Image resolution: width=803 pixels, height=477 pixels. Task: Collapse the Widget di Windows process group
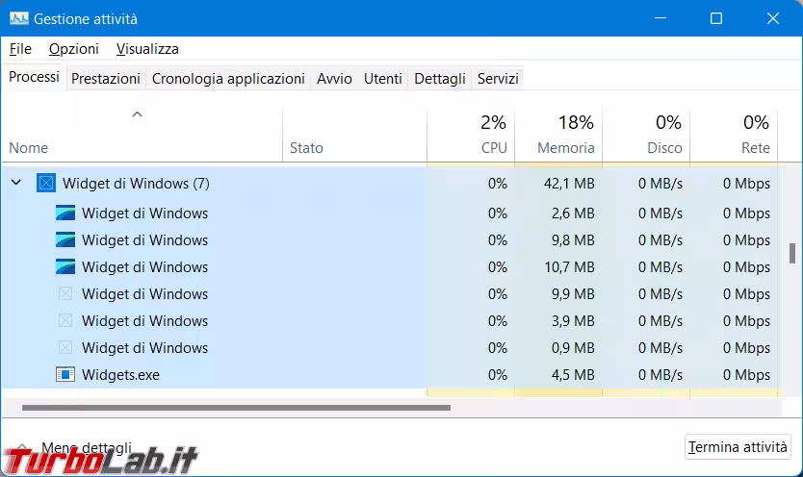16,183
